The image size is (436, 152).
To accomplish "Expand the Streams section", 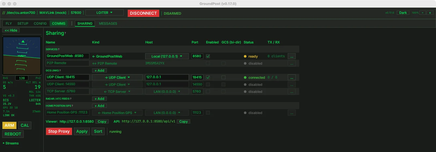I will (x=11, y=143).
